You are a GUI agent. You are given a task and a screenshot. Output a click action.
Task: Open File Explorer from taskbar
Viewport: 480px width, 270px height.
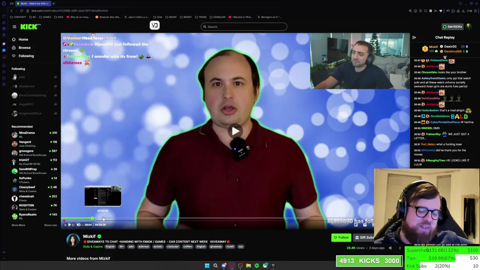[248, 265]
